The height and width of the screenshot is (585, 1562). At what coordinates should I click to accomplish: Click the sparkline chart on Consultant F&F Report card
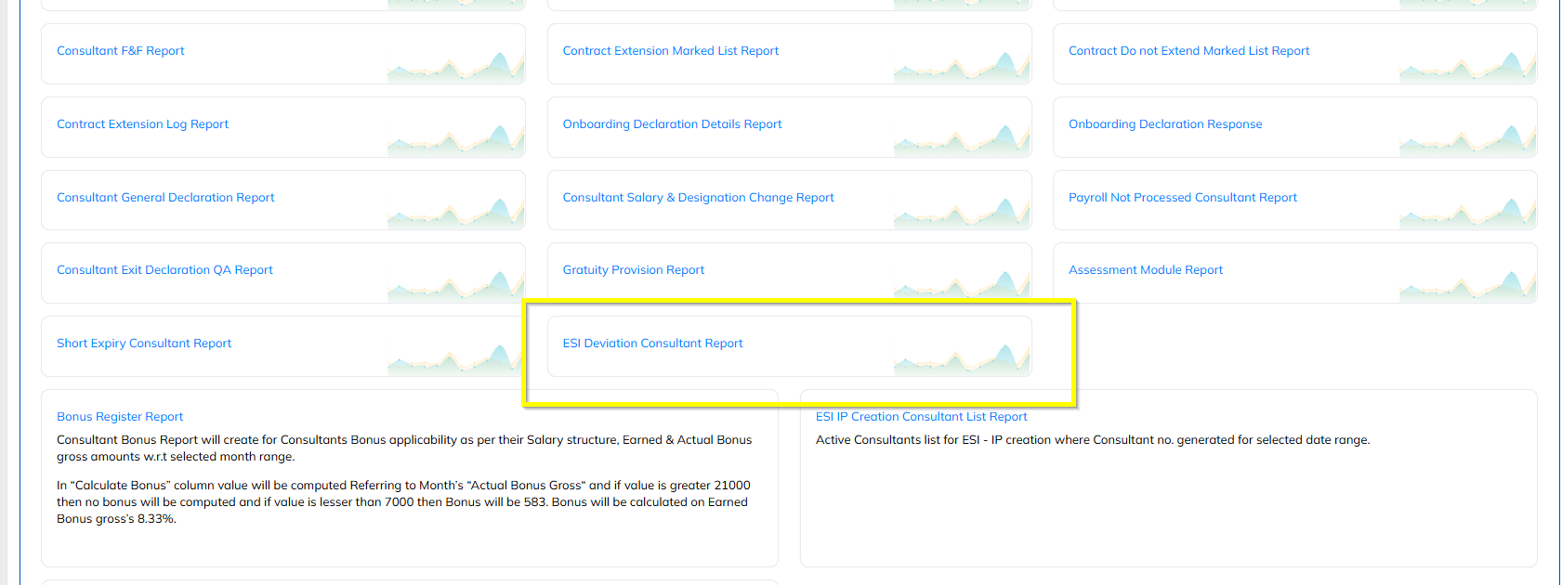455,66
